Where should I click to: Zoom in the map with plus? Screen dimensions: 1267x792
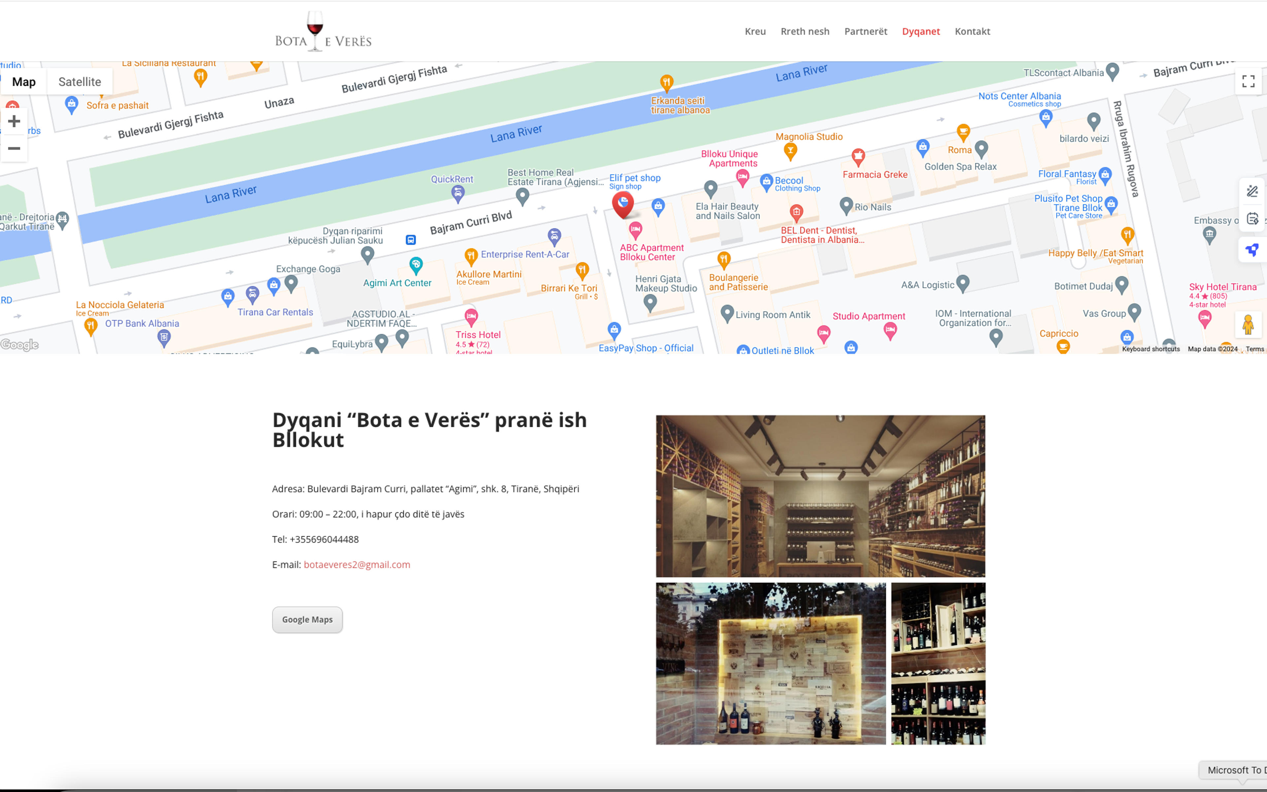coord(14,121)
